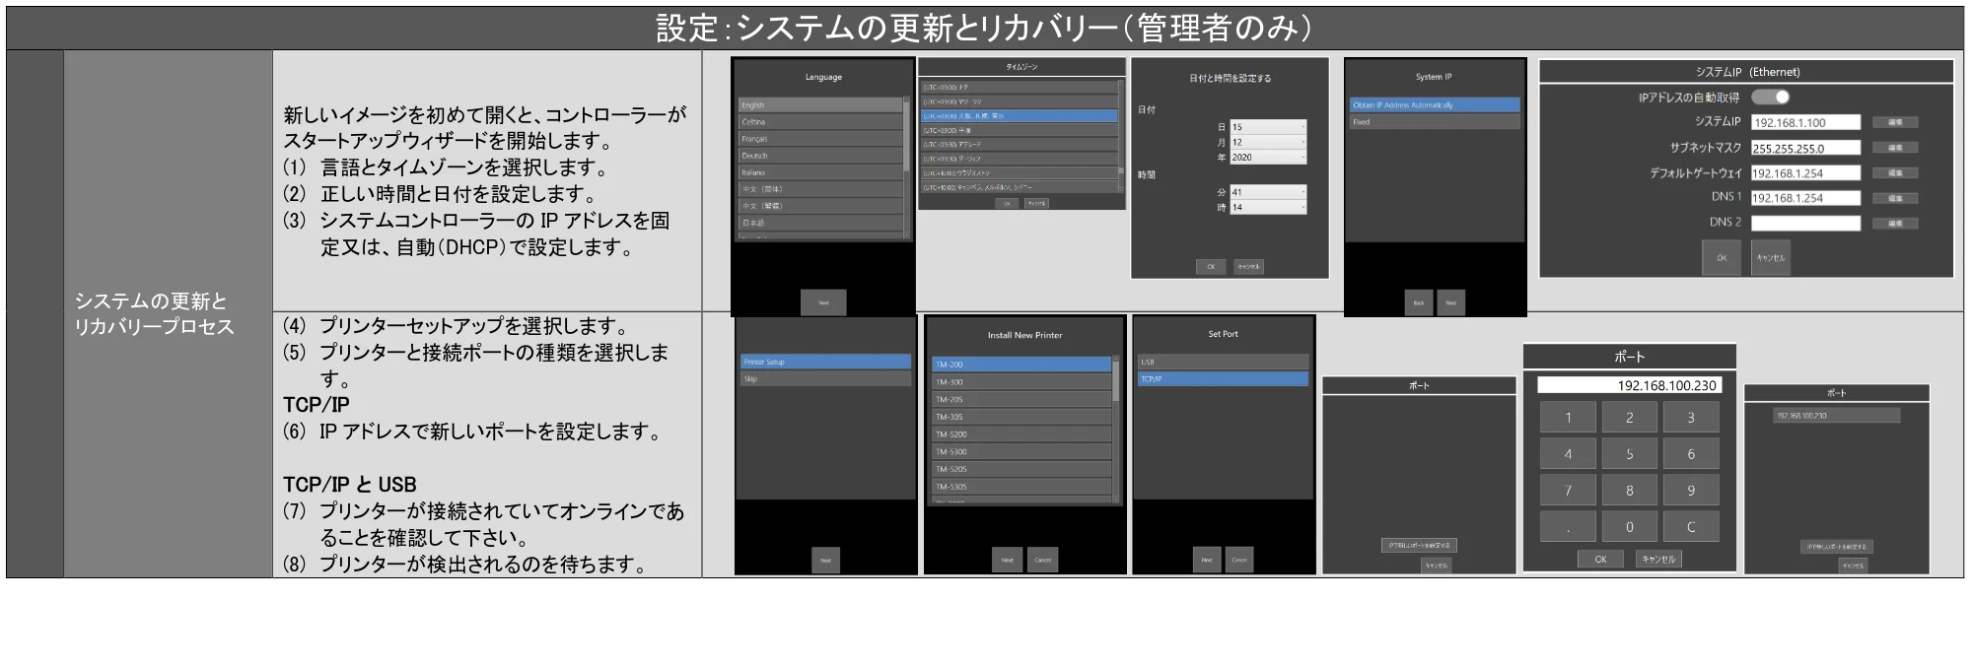Click the システムIP field 192.168.1.100
Screen dimensions: 1972x667
click(1805, 122)
